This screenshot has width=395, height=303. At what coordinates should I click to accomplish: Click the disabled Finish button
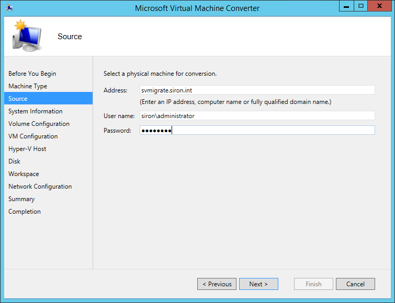[313, 284]
